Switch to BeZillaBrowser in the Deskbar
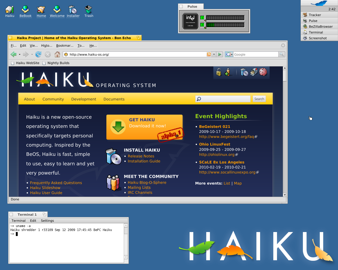Image resolution: width=338 pixels, height=270 pixels. coord(319,26)
